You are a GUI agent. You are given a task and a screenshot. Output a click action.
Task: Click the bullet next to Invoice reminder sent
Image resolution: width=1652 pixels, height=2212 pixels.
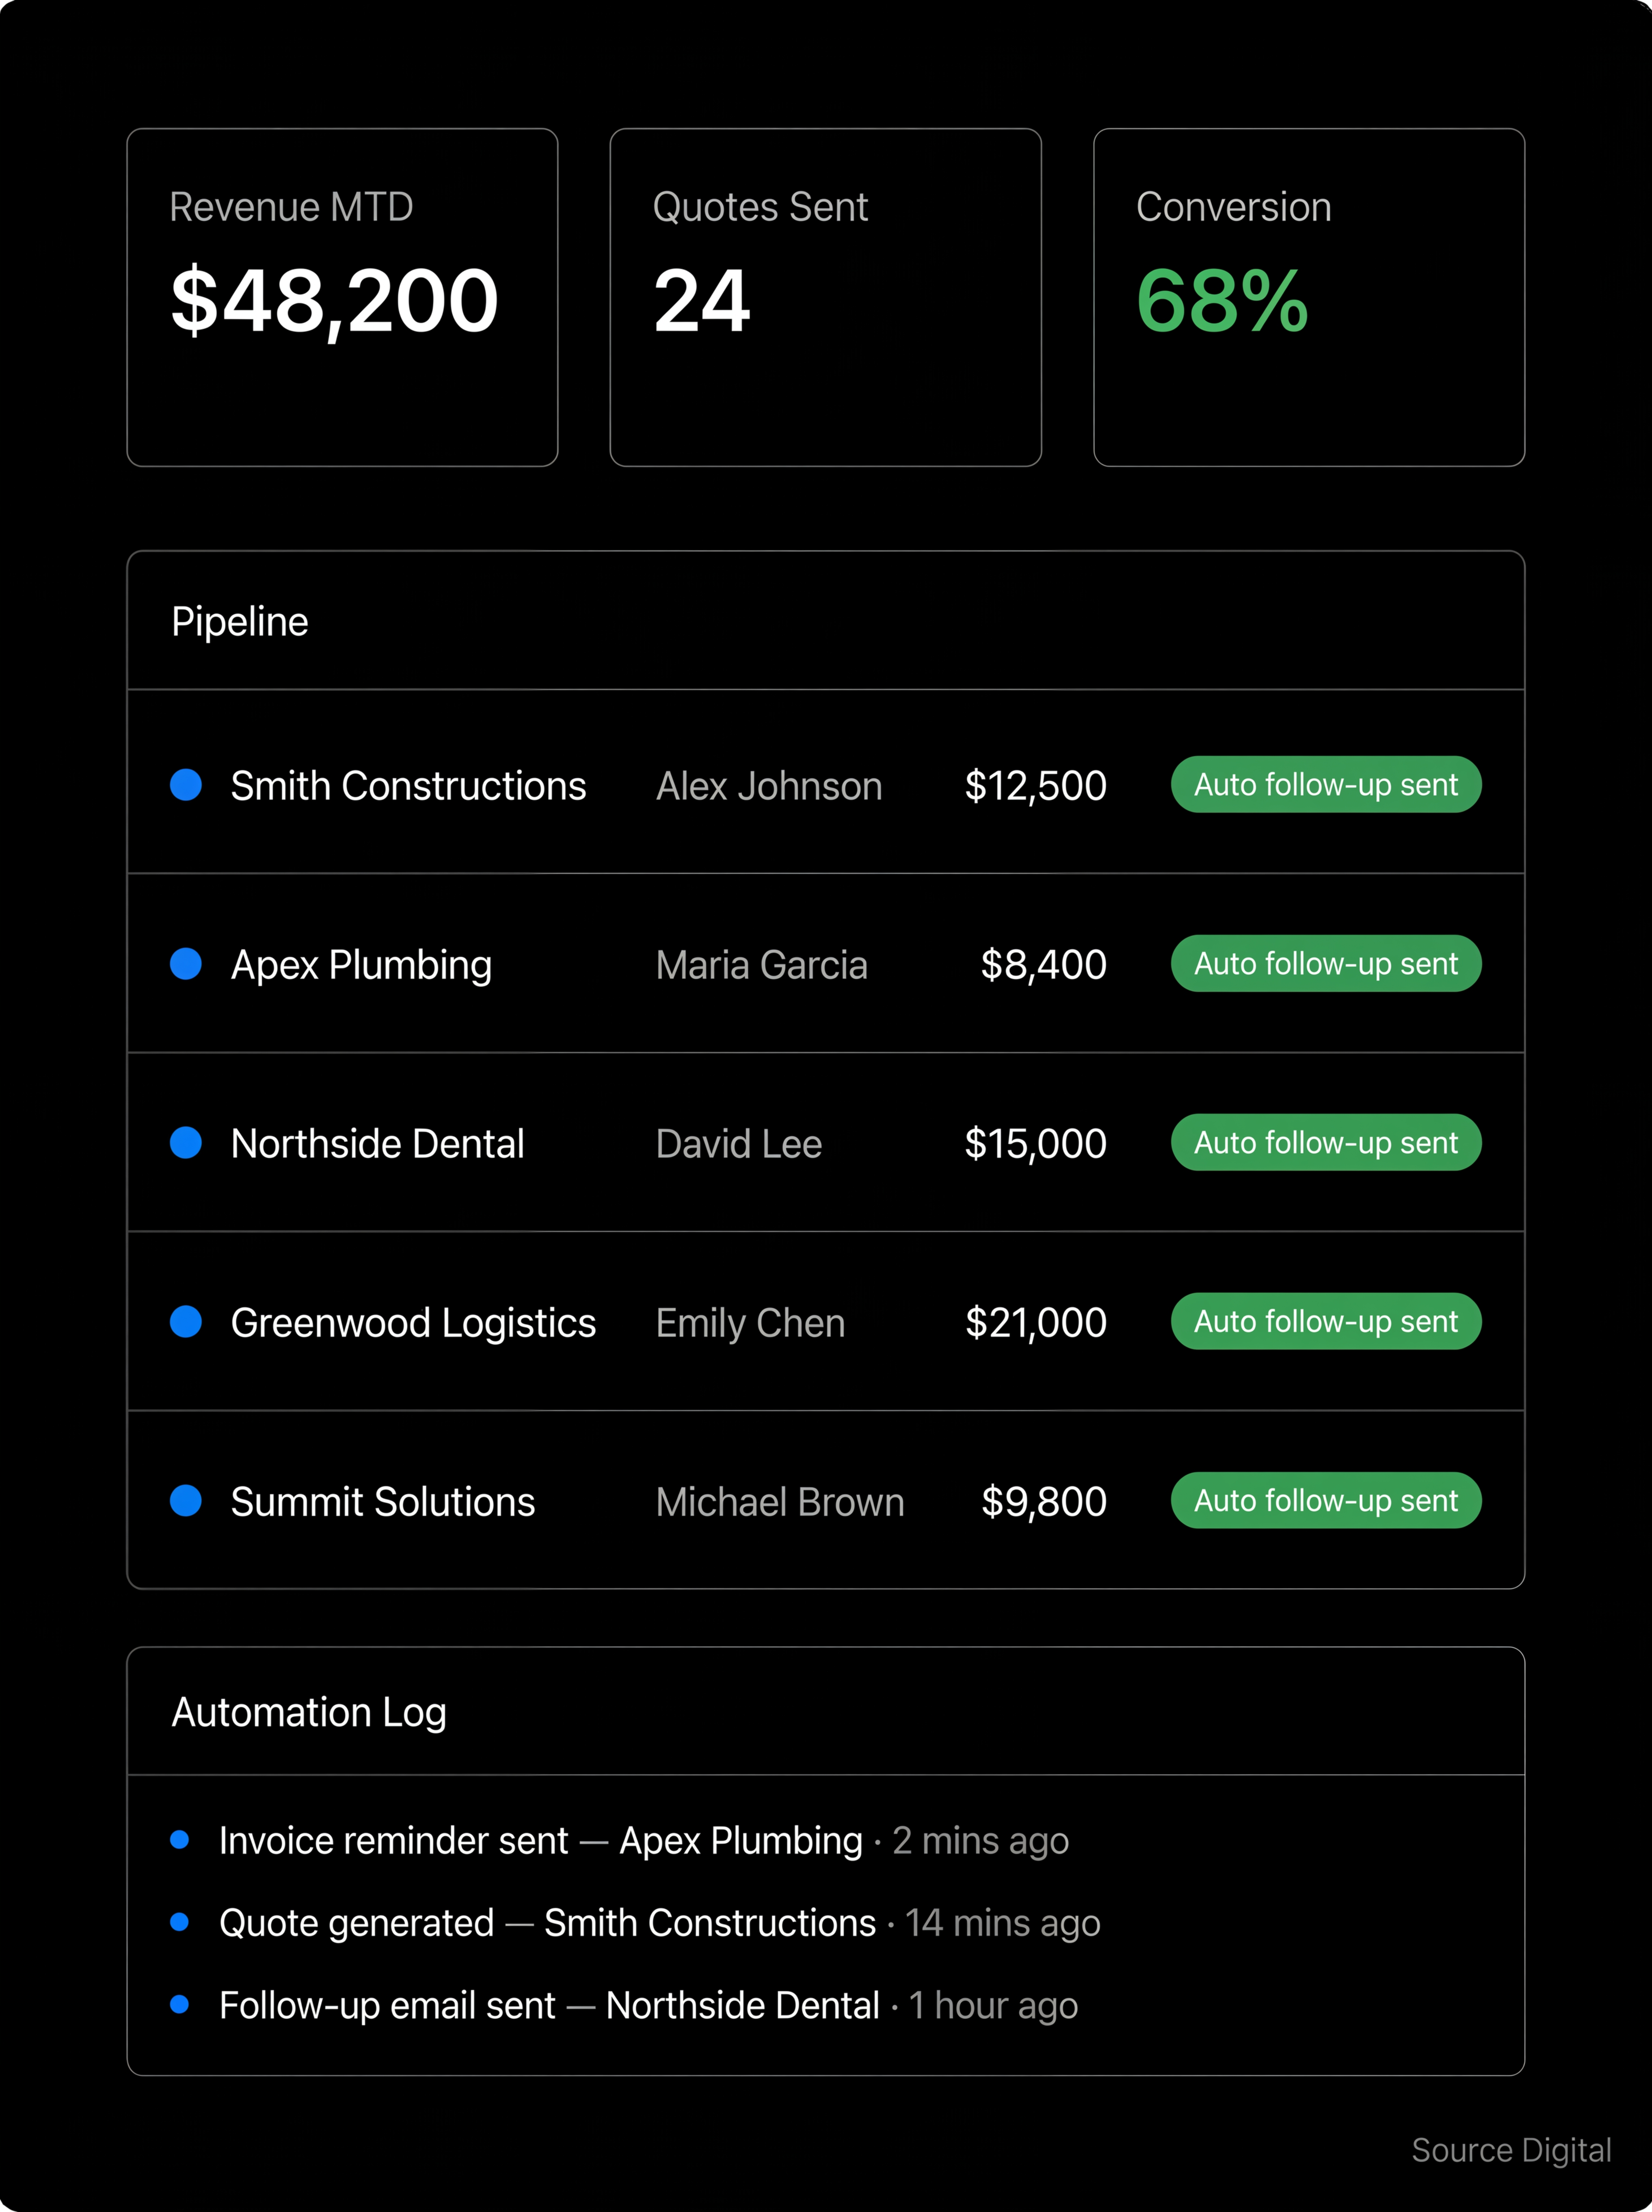pyautogui.click(x=180, y=1839)
